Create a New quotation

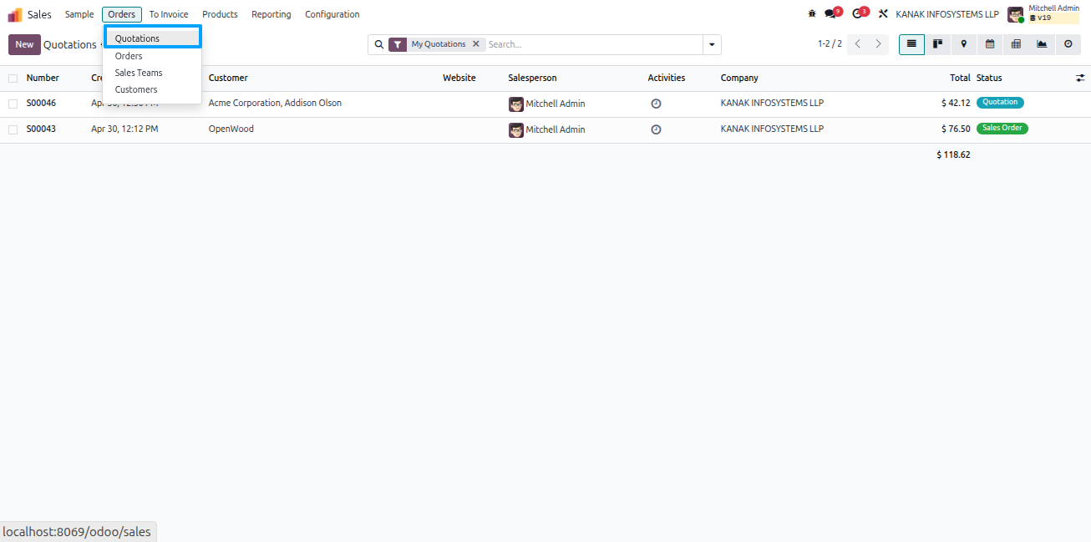click(24, 44)
